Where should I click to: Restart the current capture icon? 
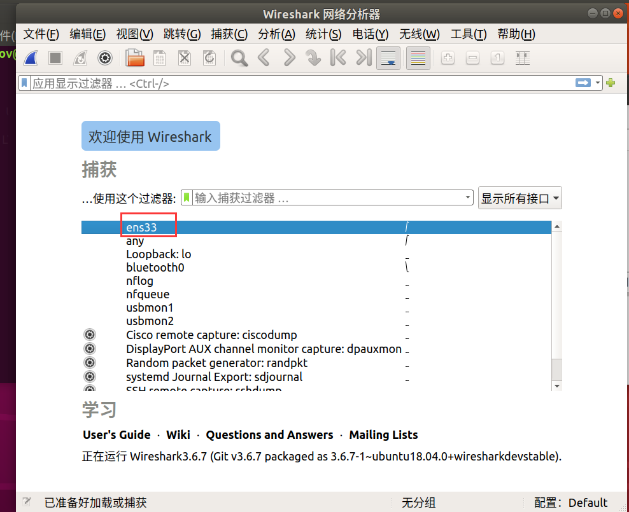[x=80, y=58]
